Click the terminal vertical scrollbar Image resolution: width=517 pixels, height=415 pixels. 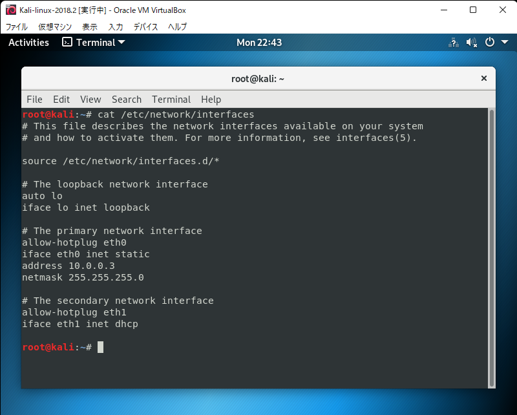coord(492,248)
